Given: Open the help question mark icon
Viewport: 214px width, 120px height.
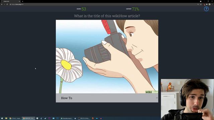Looking at the screenshot, I should tap(206, 9).
